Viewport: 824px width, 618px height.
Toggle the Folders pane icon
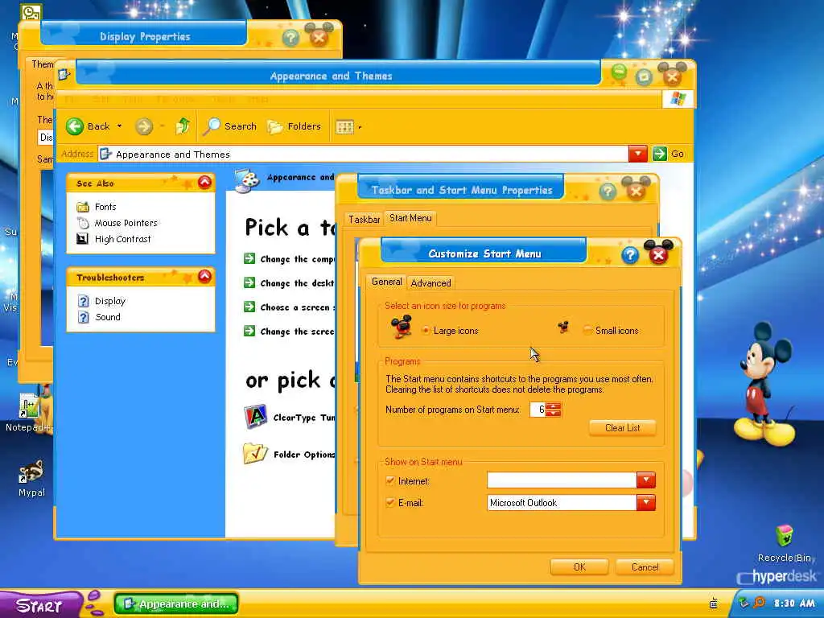point(275,126)
